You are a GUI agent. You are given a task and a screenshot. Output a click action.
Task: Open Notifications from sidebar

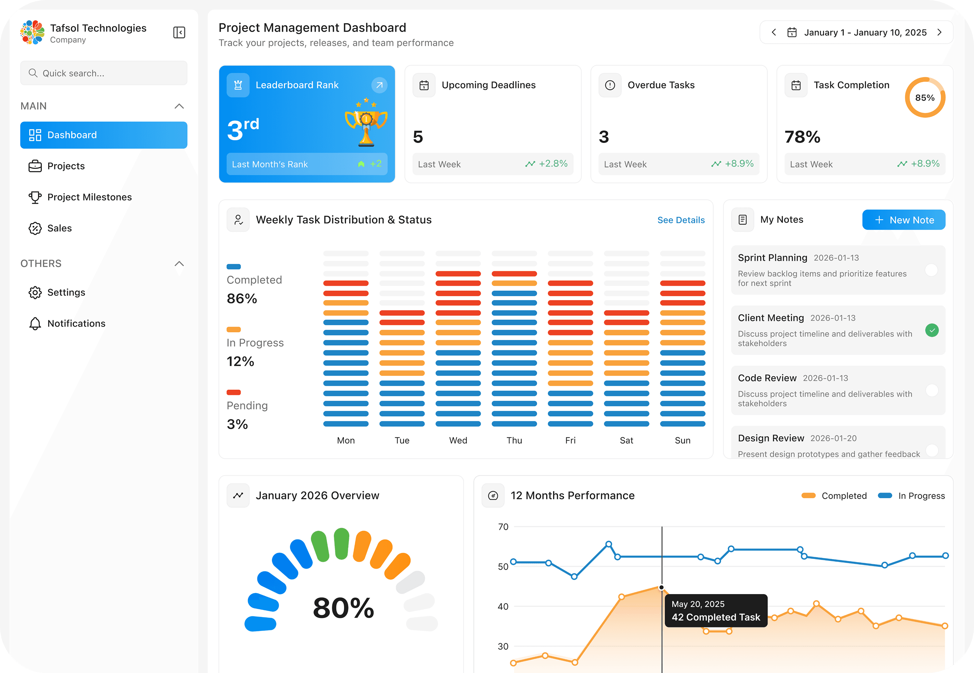click(x=76, y=323)
